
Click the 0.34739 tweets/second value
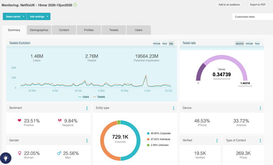click(x=222, y=75)
